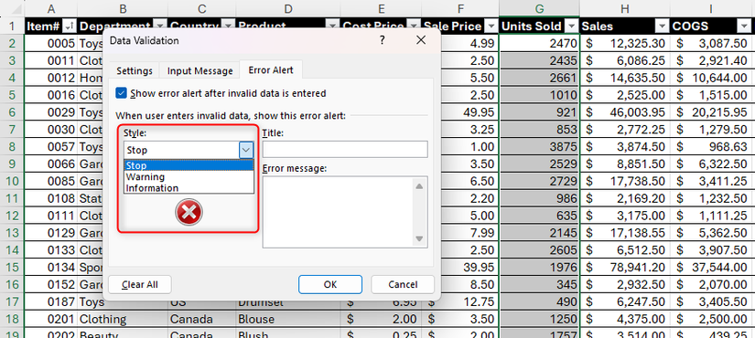Viewport: 755px width, 338px height.
Task: Click the Item# cell 0187
Action: (50, 302)
